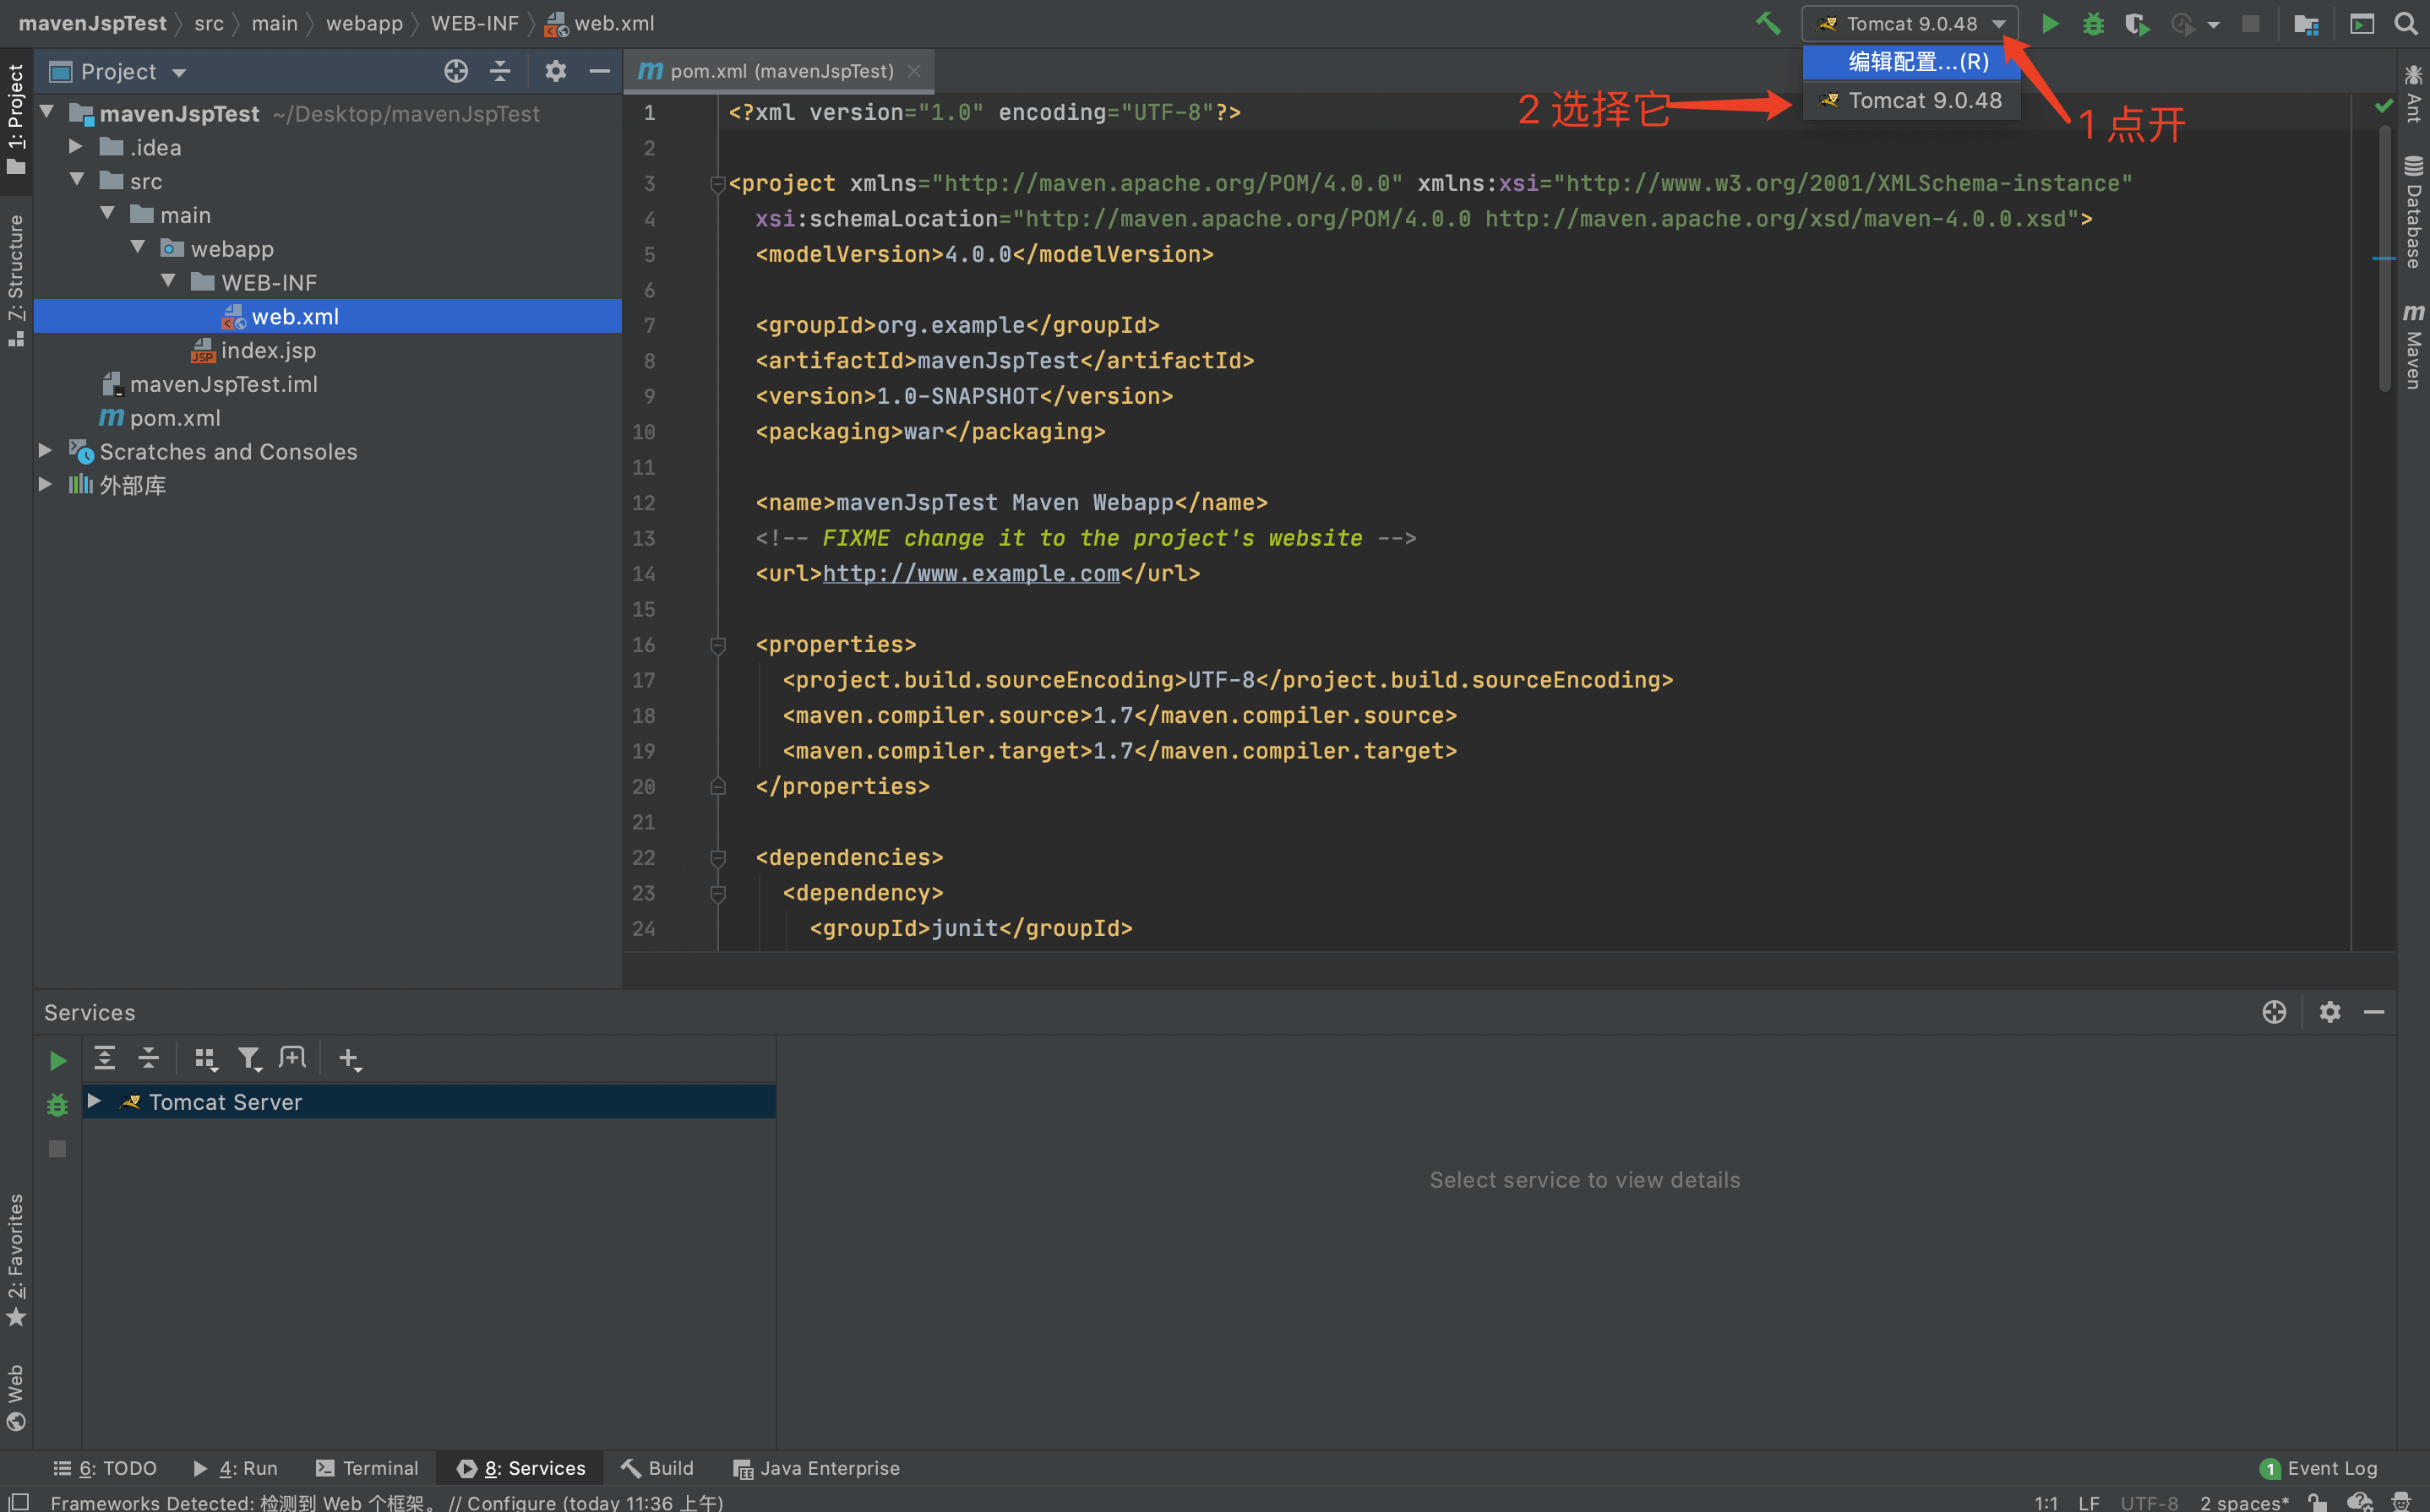Expand the 外部库 external libraries node
The height and width of the screenshot is (1512, 2430).
(45, 484)
